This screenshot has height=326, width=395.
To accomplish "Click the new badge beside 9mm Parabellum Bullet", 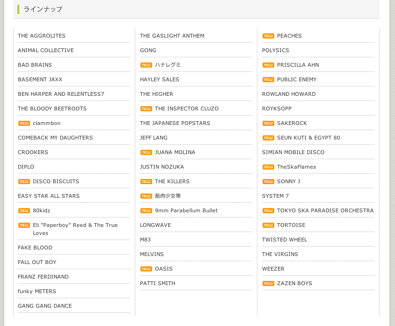I will pyautogui.click(x=146, y=210).
